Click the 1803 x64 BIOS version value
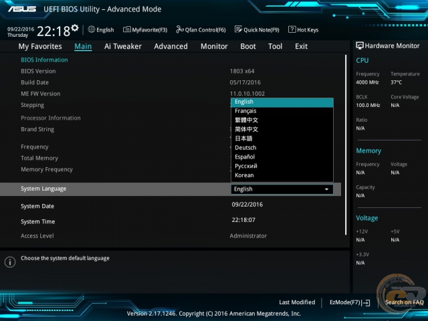This screenshot has width=428, height=321. point(242,72)
